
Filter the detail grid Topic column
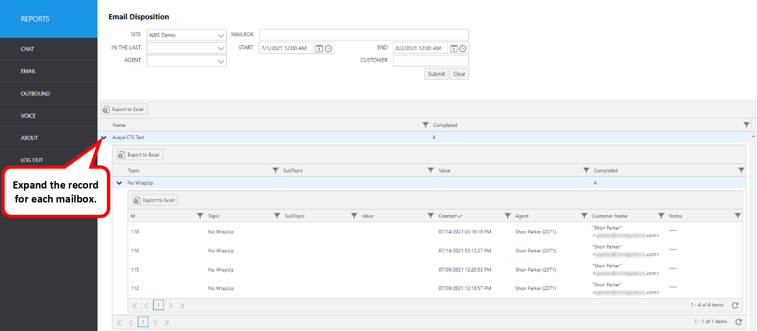pos(277,216)
